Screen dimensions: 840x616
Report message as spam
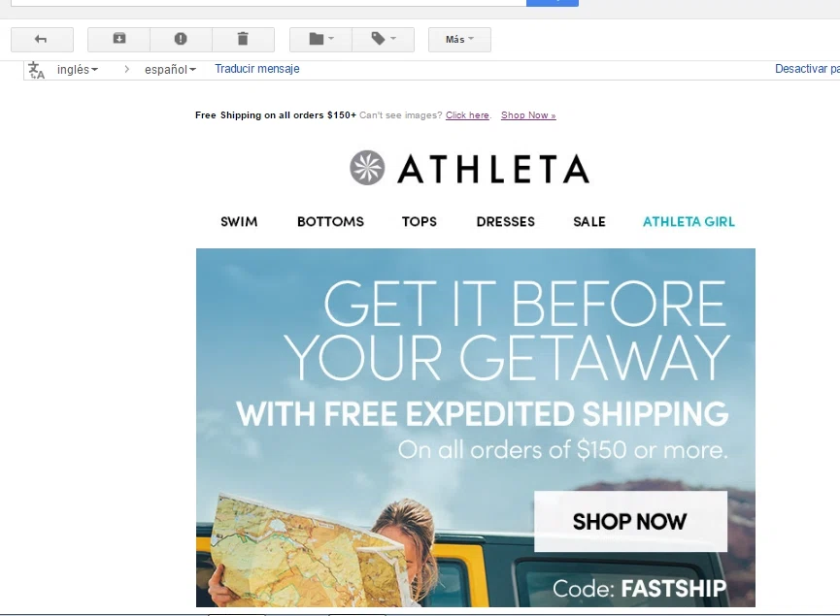click(x=181, y=40)
